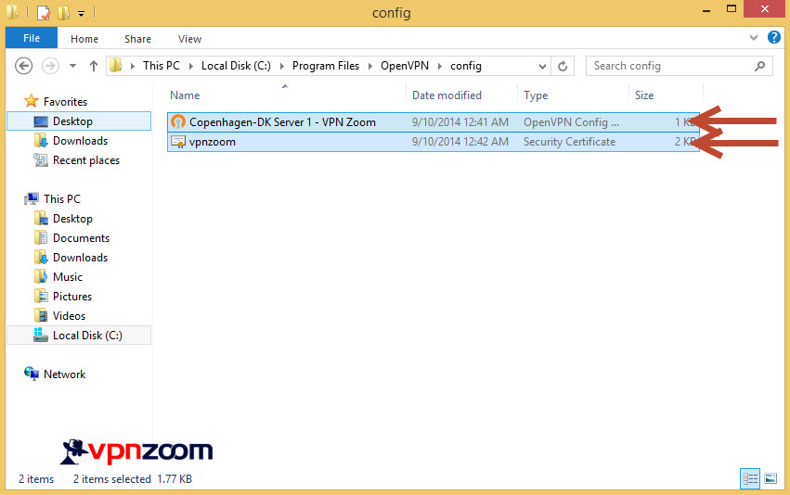This screenshot has height=495, width=790.
Task: Click the This PC computer icon
Action: (x=32, y=198)
